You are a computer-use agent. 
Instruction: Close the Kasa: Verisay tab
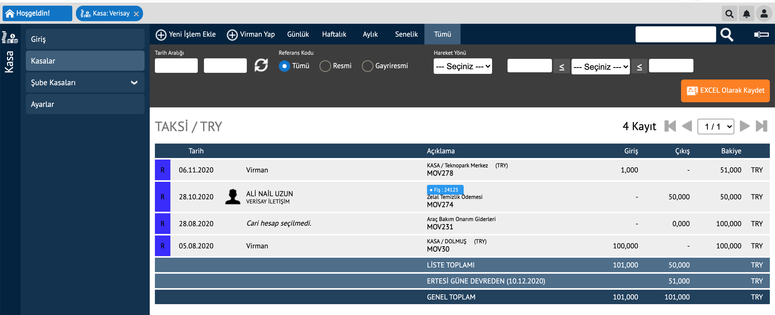click(x=136, y=14)
